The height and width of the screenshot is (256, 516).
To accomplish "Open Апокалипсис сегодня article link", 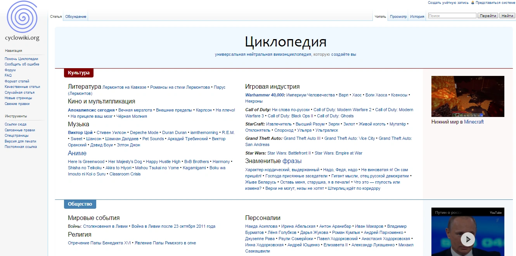I will pos(91,110).
